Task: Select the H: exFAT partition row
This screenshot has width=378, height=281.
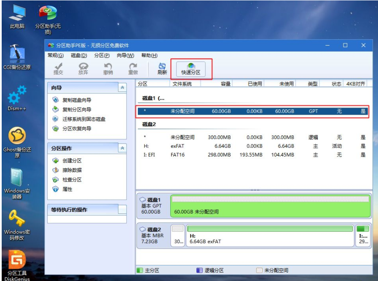Action: [x=253, y=146]
